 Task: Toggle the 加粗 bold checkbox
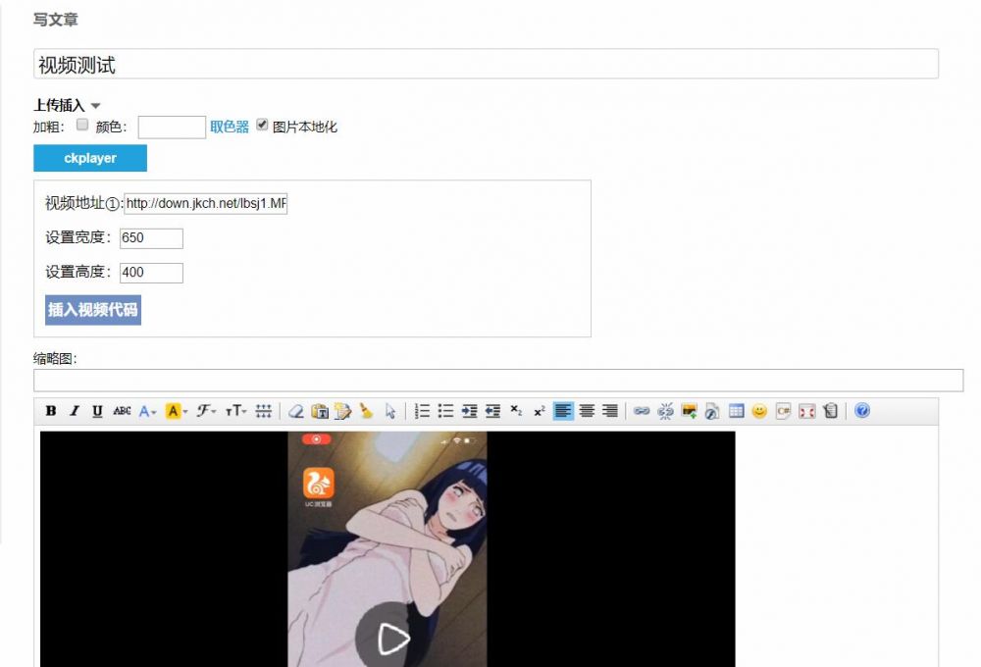tap(82, 126)
